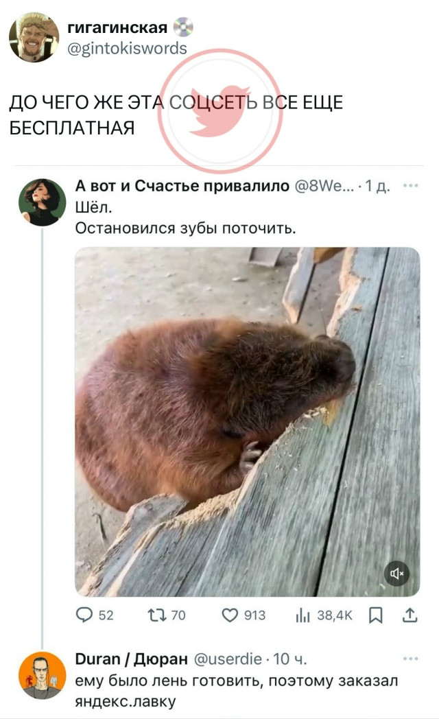The height and width of the screenshot is (719, 439).
Task: Open the А вот и Счастье привалило display name
Action: pos(182,186)
